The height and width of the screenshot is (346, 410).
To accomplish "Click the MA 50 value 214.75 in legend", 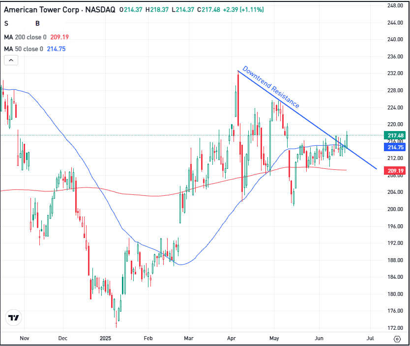I will 56,49.
